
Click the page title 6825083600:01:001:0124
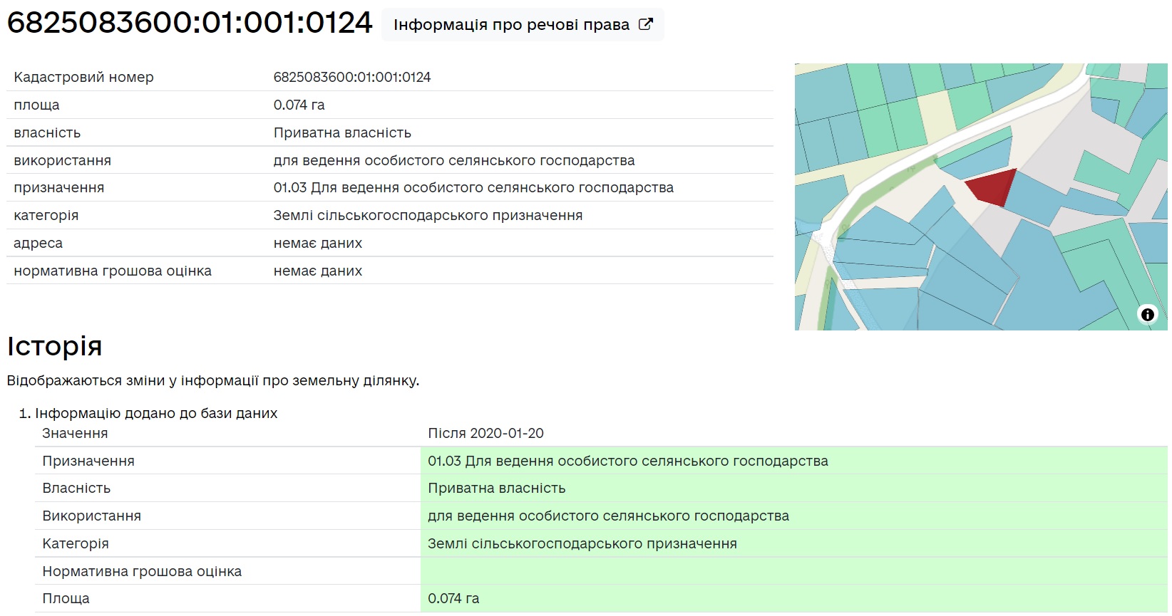pyautogui.click(x=190, y=24)
